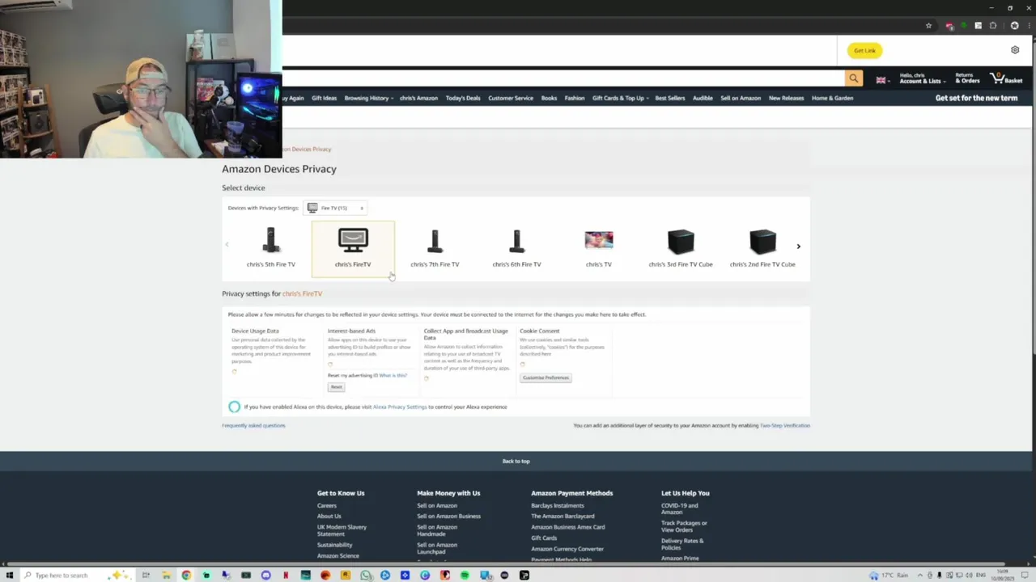Viewport: 1036px width, 582px height.
Task: Toggle Collect App and Broadcast Usage Data
Action: tap(427, 378)
